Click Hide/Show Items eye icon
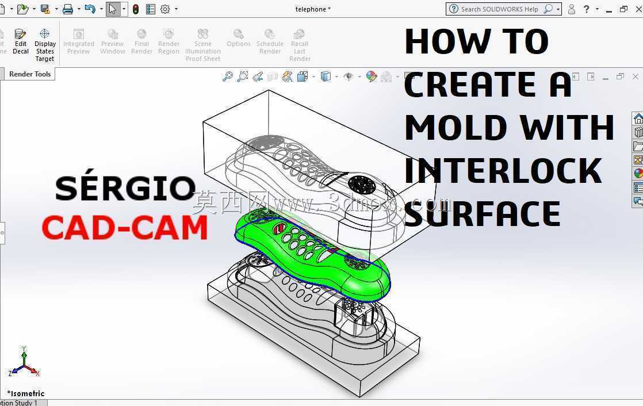 click(349, 76)
